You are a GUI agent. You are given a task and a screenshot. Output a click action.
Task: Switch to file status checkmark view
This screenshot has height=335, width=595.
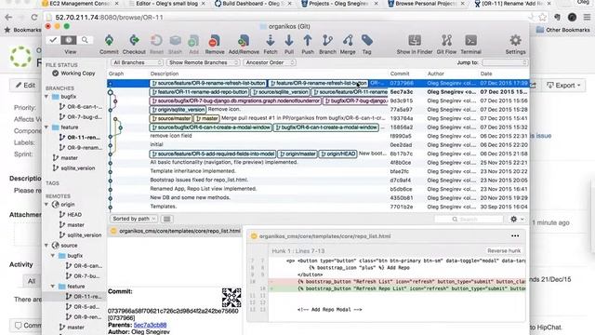coord(53,39)
